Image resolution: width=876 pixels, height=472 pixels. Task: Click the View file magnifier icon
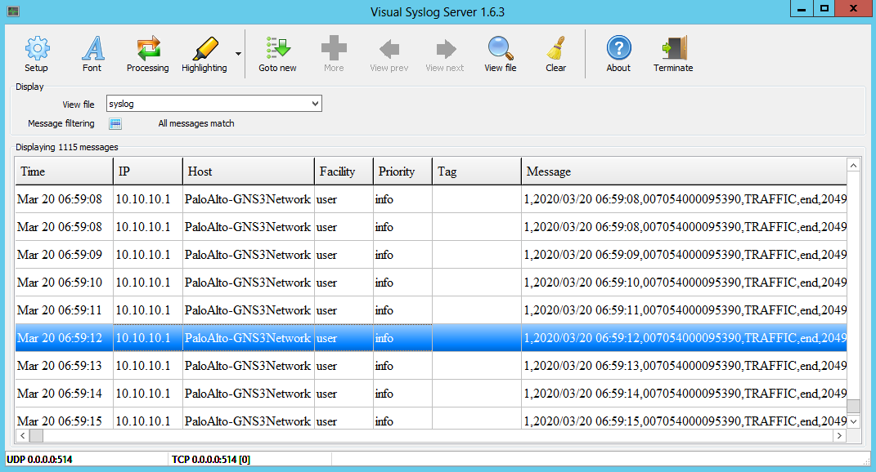click(500, 54)
